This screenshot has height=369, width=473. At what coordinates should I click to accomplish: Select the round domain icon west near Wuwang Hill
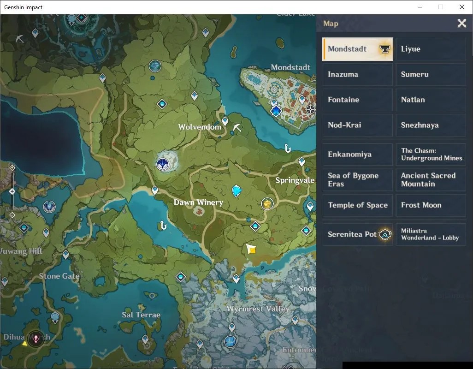tap(49, 207)
